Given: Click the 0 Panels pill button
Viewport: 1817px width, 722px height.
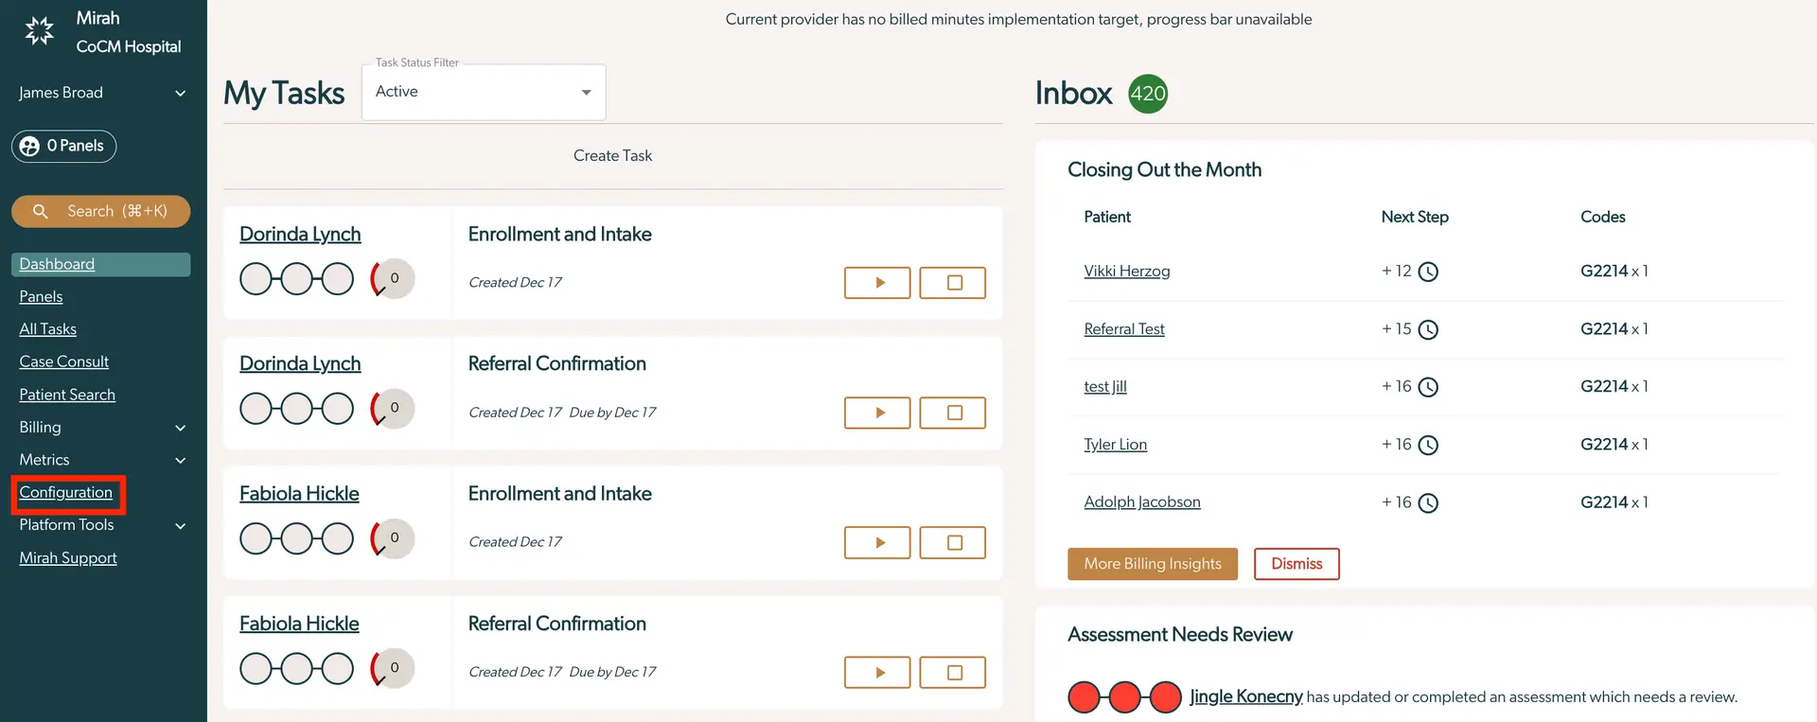Looking at the screenshot, I should [64, 146].
